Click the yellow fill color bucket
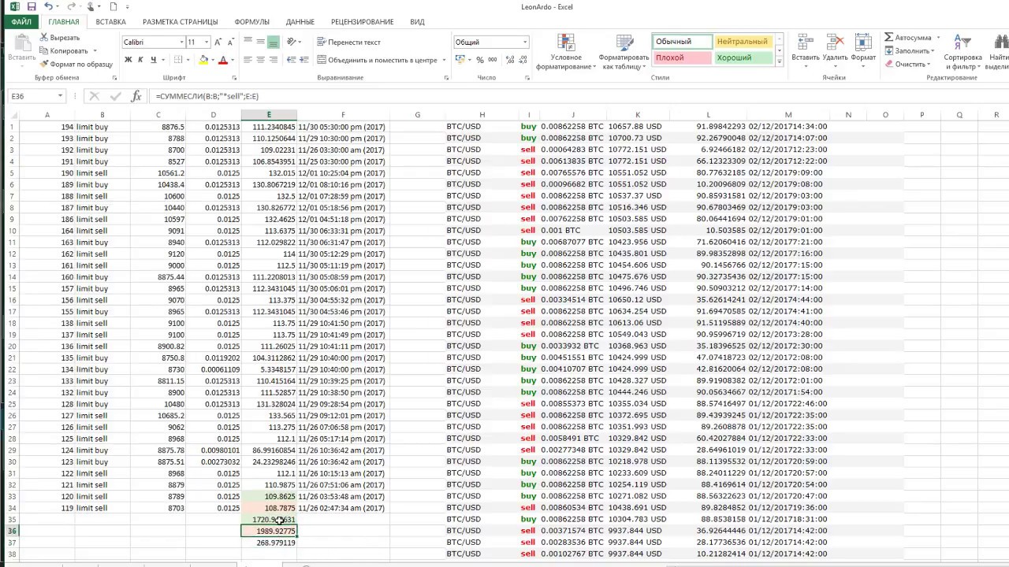The height and width of the screenshot is (567, 1009). (203, 60)
